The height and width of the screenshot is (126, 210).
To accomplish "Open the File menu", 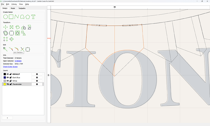I will tap(2, 4).
